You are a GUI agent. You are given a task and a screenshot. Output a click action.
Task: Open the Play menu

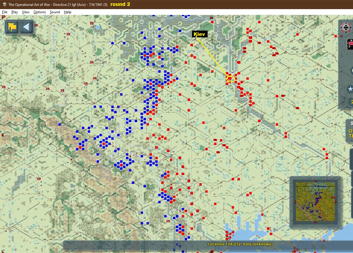pyautogui.click(x=15, y=12)
